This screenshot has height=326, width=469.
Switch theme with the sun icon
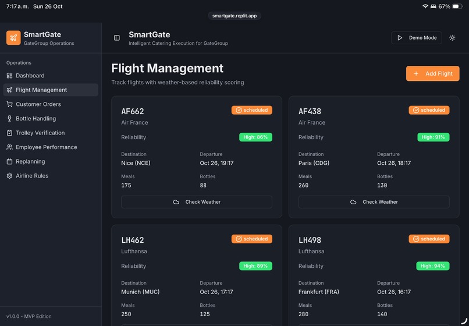click(x=452, y=38)
